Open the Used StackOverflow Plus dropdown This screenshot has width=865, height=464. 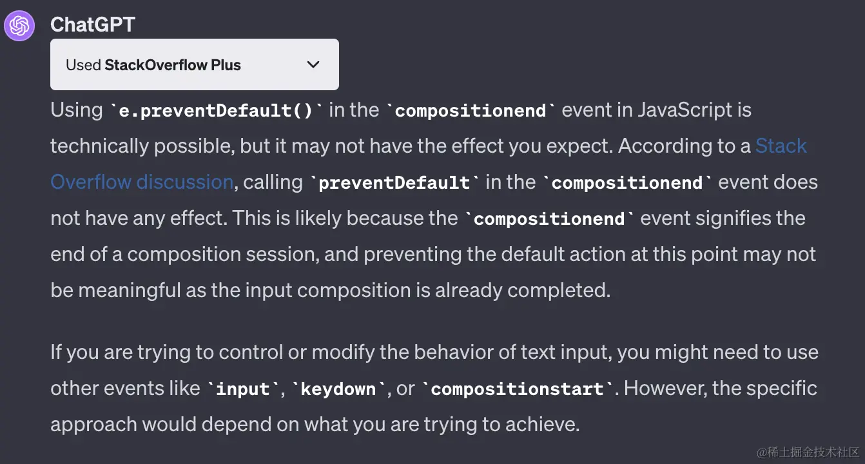pos(194,64)
